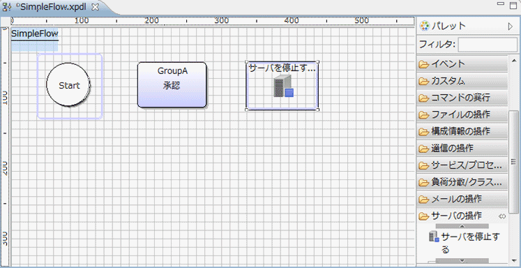Click the folder icon beside カスタム
Viewport: 521px width, 268px height.
click(423, 81)
